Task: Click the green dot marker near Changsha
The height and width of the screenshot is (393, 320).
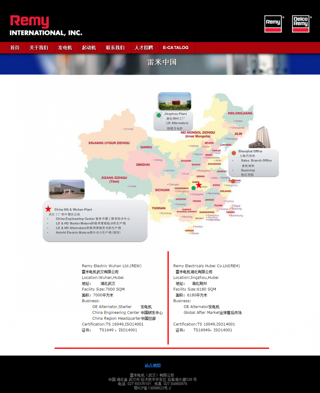Action: pyautogui.click(x=194, y=188)
